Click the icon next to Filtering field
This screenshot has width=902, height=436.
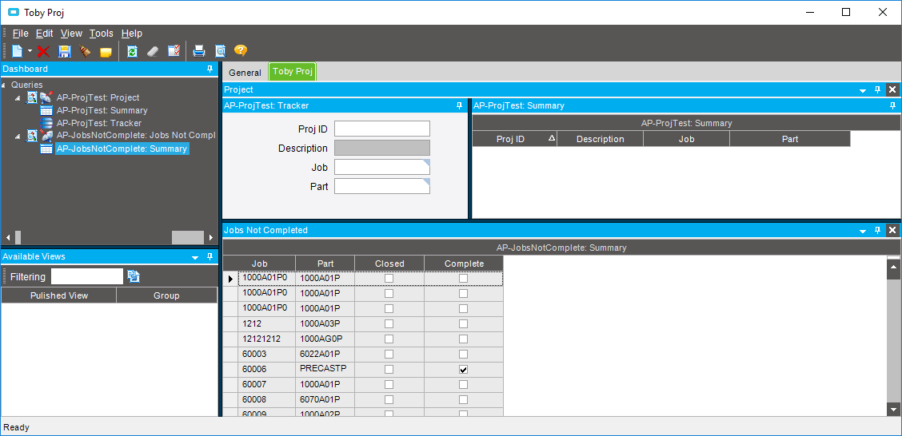(134, 276)
